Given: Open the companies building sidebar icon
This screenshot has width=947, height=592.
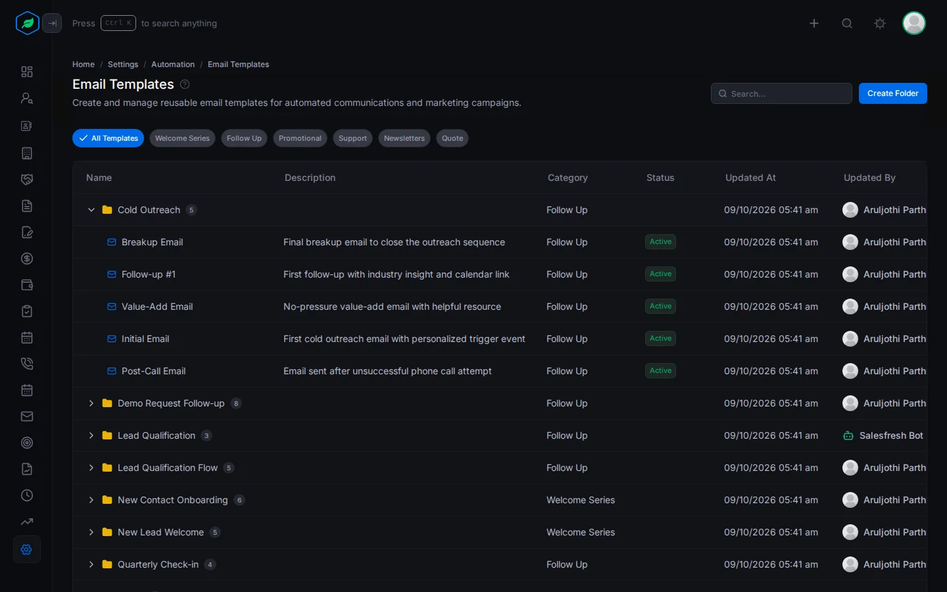Looking at the screenshot, I should pos(27,153).
